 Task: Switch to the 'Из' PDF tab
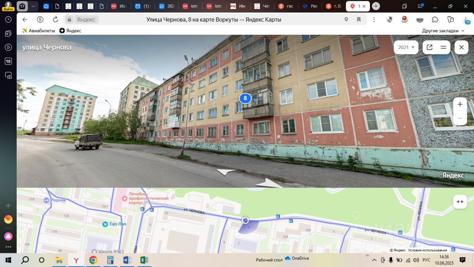coord(119,6)
